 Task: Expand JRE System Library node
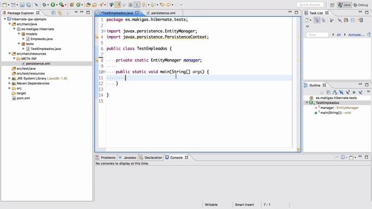click(x=9, y=78)
